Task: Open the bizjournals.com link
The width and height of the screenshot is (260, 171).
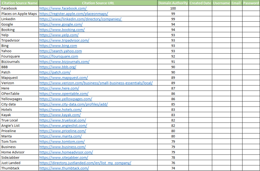Action: [x=64, y=62]
